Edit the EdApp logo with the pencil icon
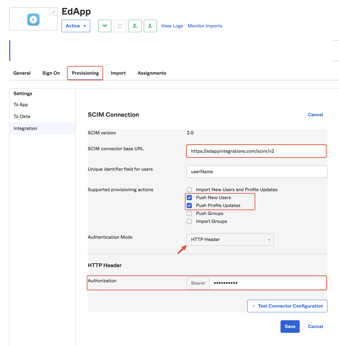 tap(53, 13)
